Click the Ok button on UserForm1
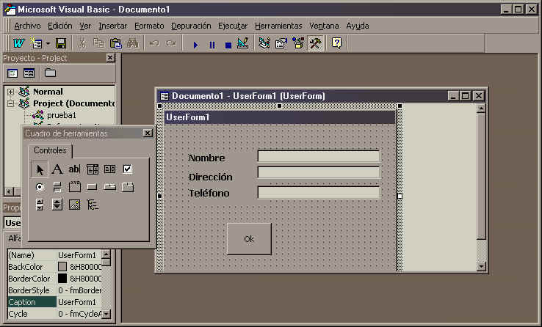This screenshot has height=327, width=542. (249, 239)
